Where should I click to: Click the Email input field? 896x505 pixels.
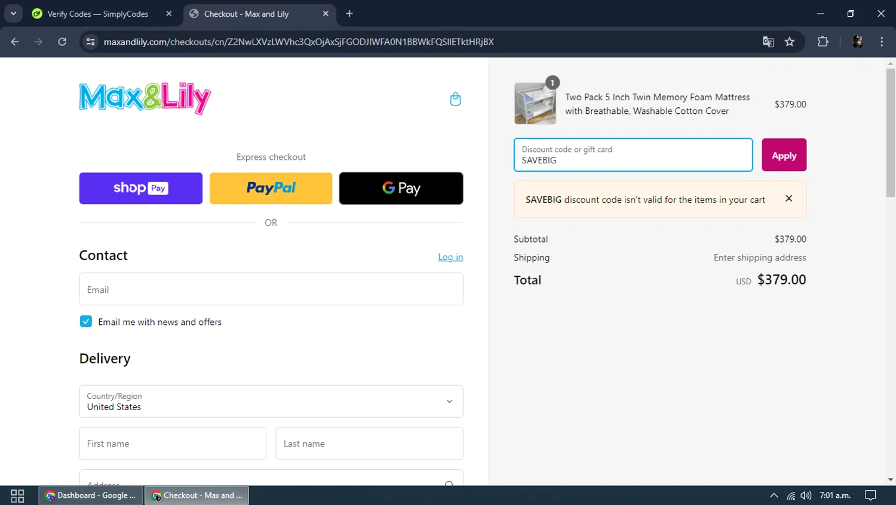pos(271,289)
